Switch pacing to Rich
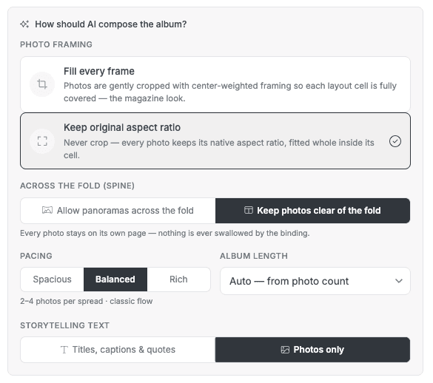Screen dimensions: 433x383 (178, 279)
